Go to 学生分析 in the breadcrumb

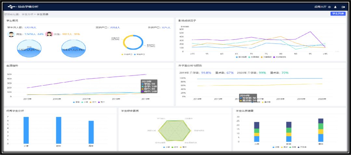click(27, 14)
